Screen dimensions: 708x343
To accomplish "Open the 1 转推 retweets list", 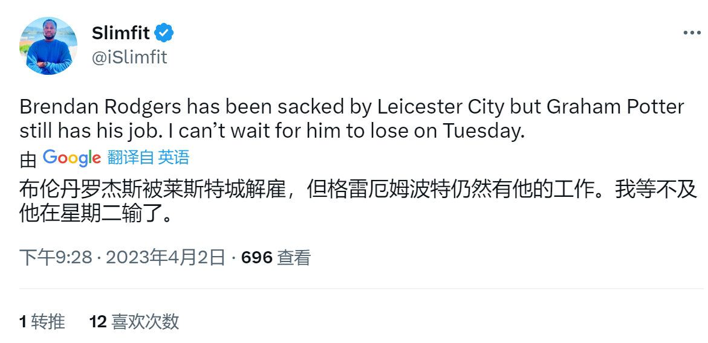I will [x=42, y=321].
